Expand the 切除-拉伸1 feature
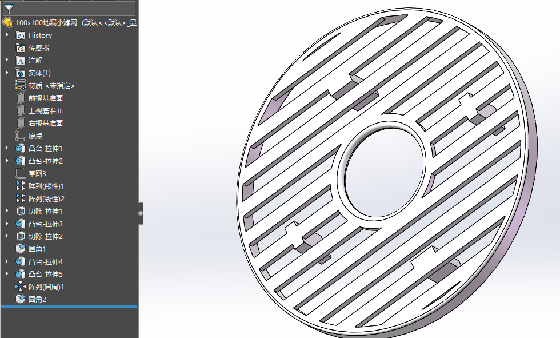 point(7,211)
